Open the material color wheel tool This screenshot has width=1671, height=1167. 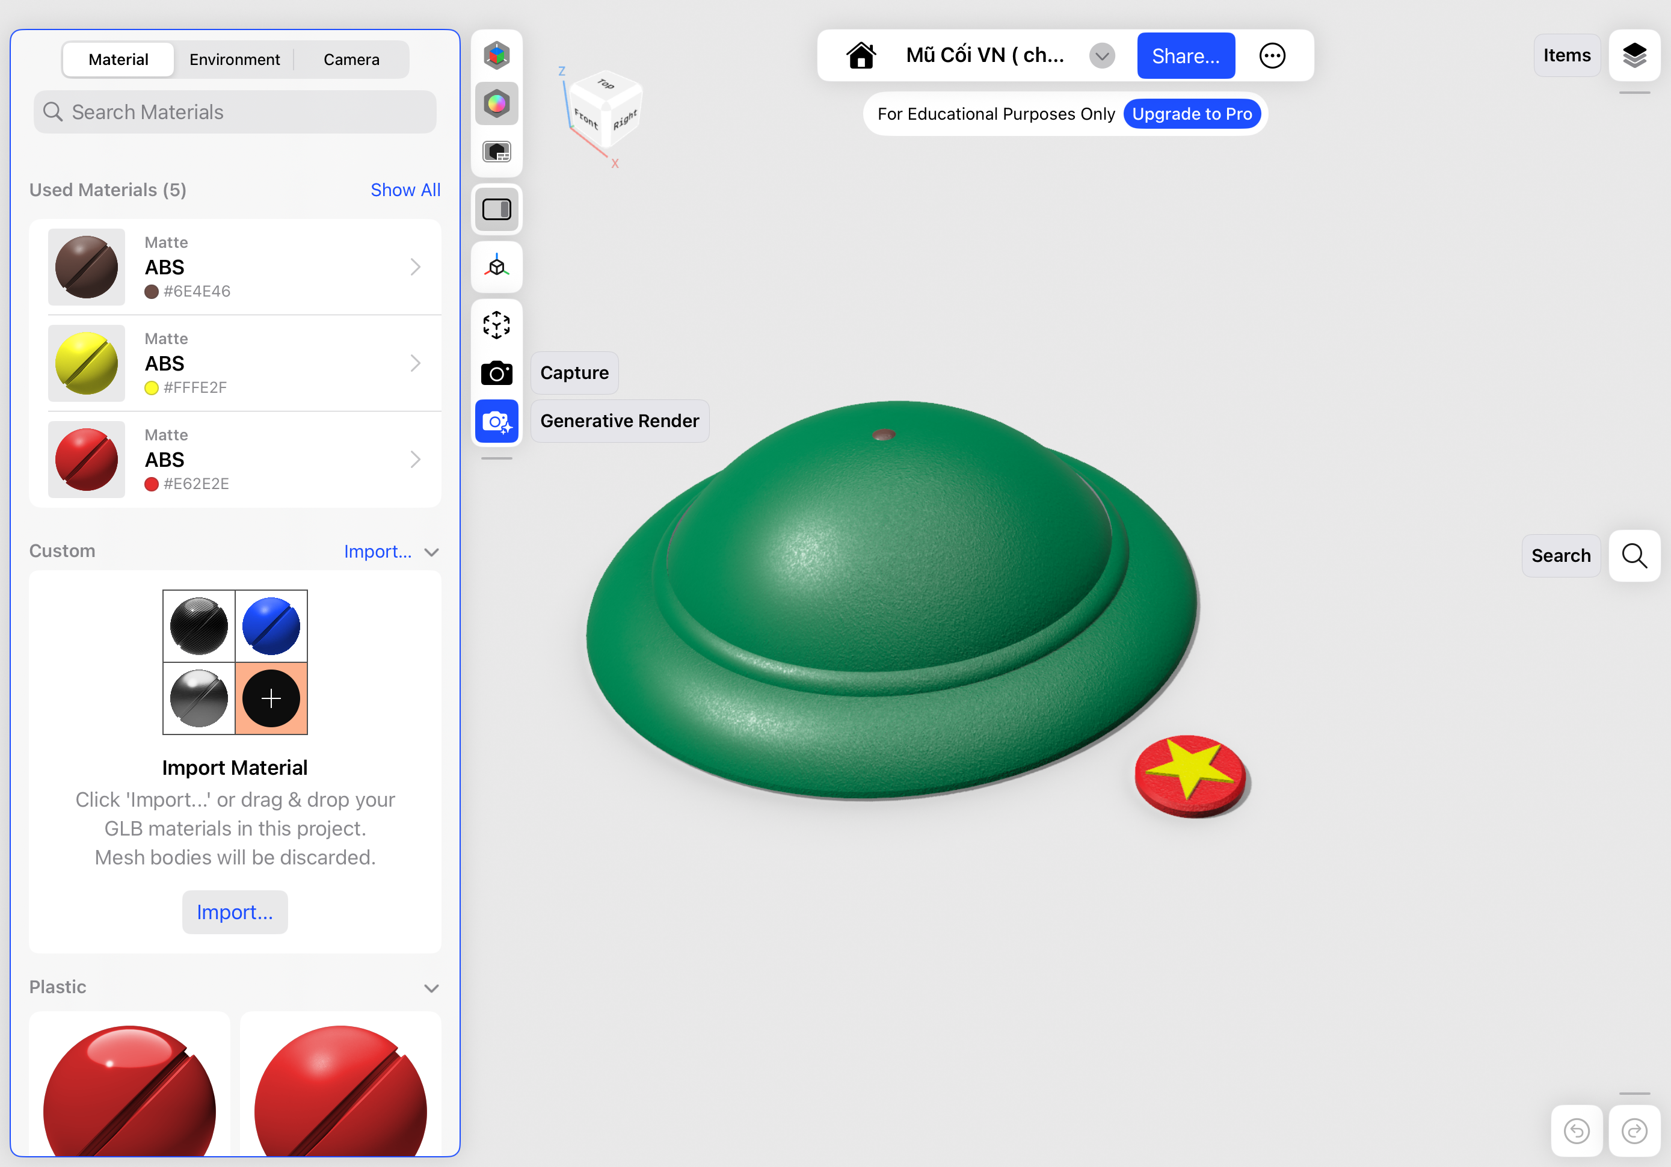click(496, 103)
